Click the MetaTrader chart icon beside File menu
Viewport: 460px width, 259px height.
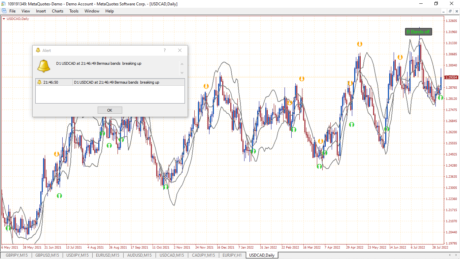[x=4, y=11]
